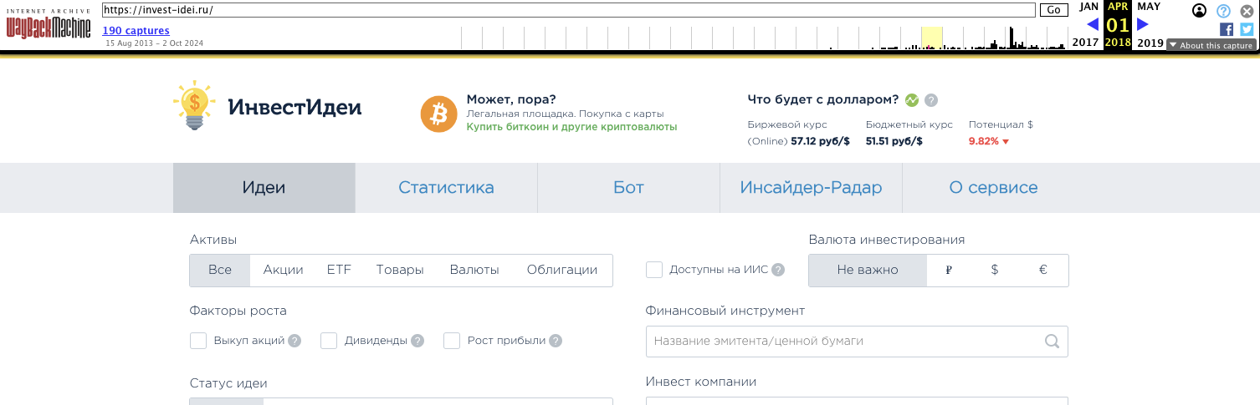
Task: Choose euro € as investment currency
Action: pyautogui.click(x=1042, y=270)
